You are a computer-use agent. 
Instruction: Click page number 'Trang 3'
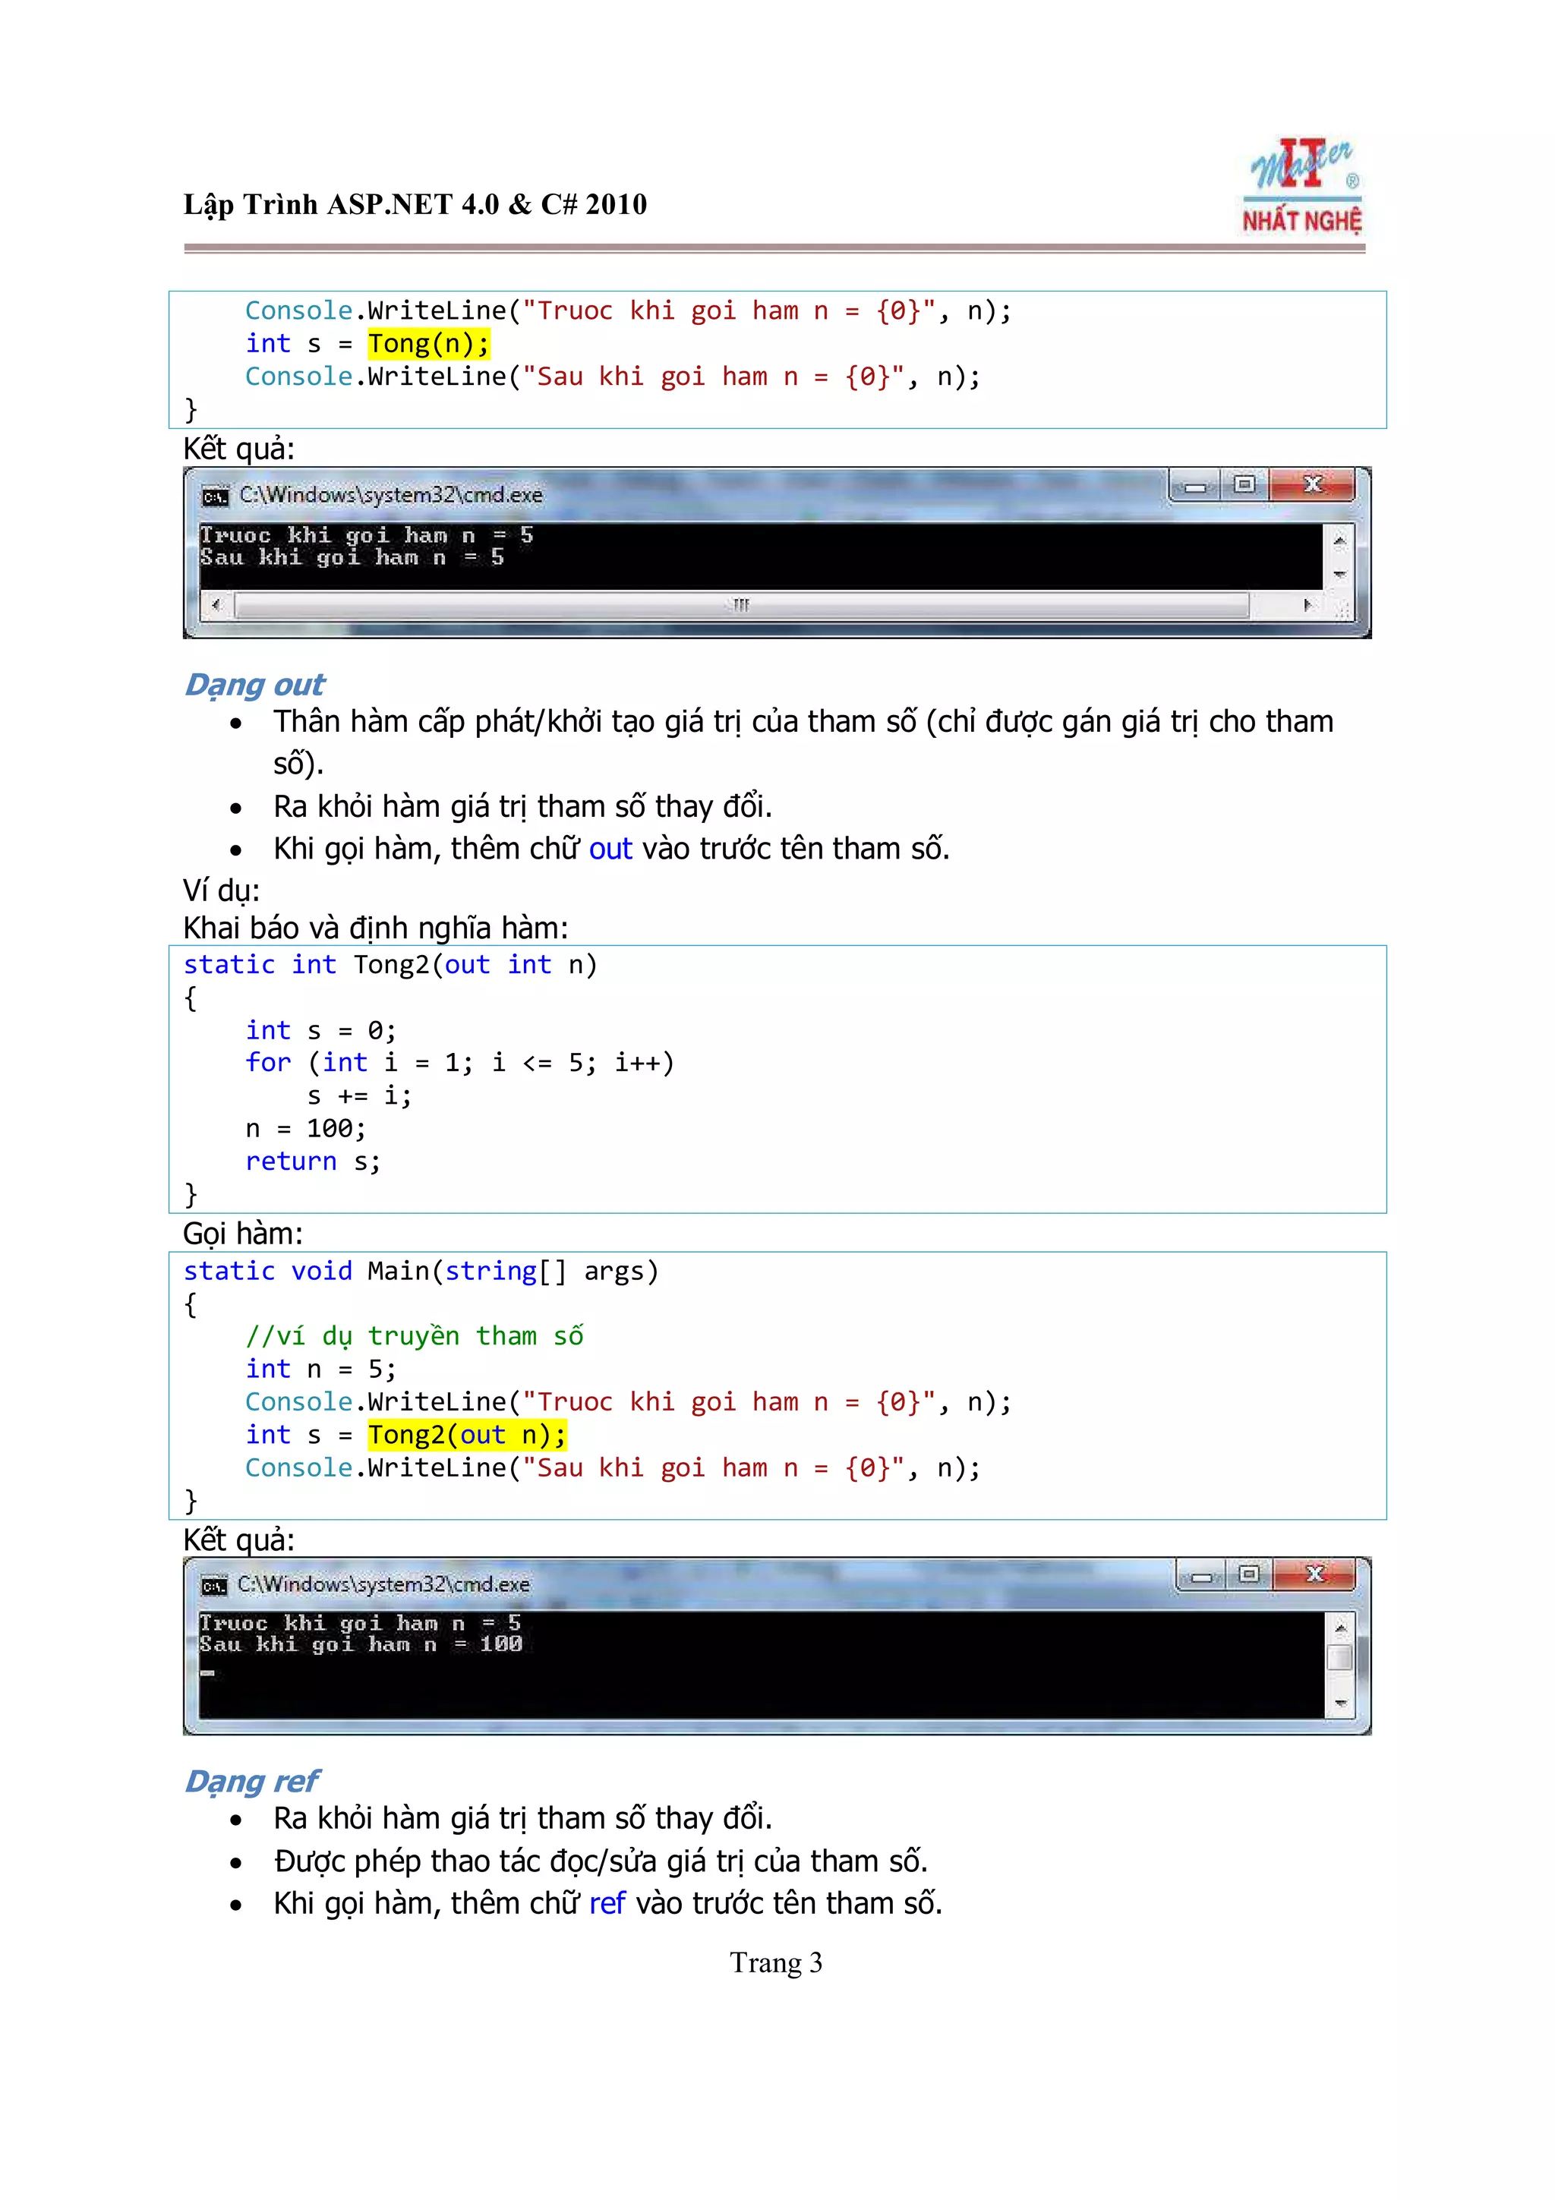[776, 1963]
